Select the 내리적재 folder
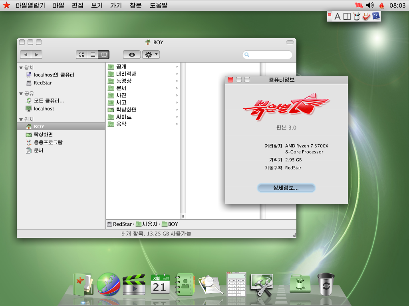This screenshot has height=306, width=409. coord(143,74)
